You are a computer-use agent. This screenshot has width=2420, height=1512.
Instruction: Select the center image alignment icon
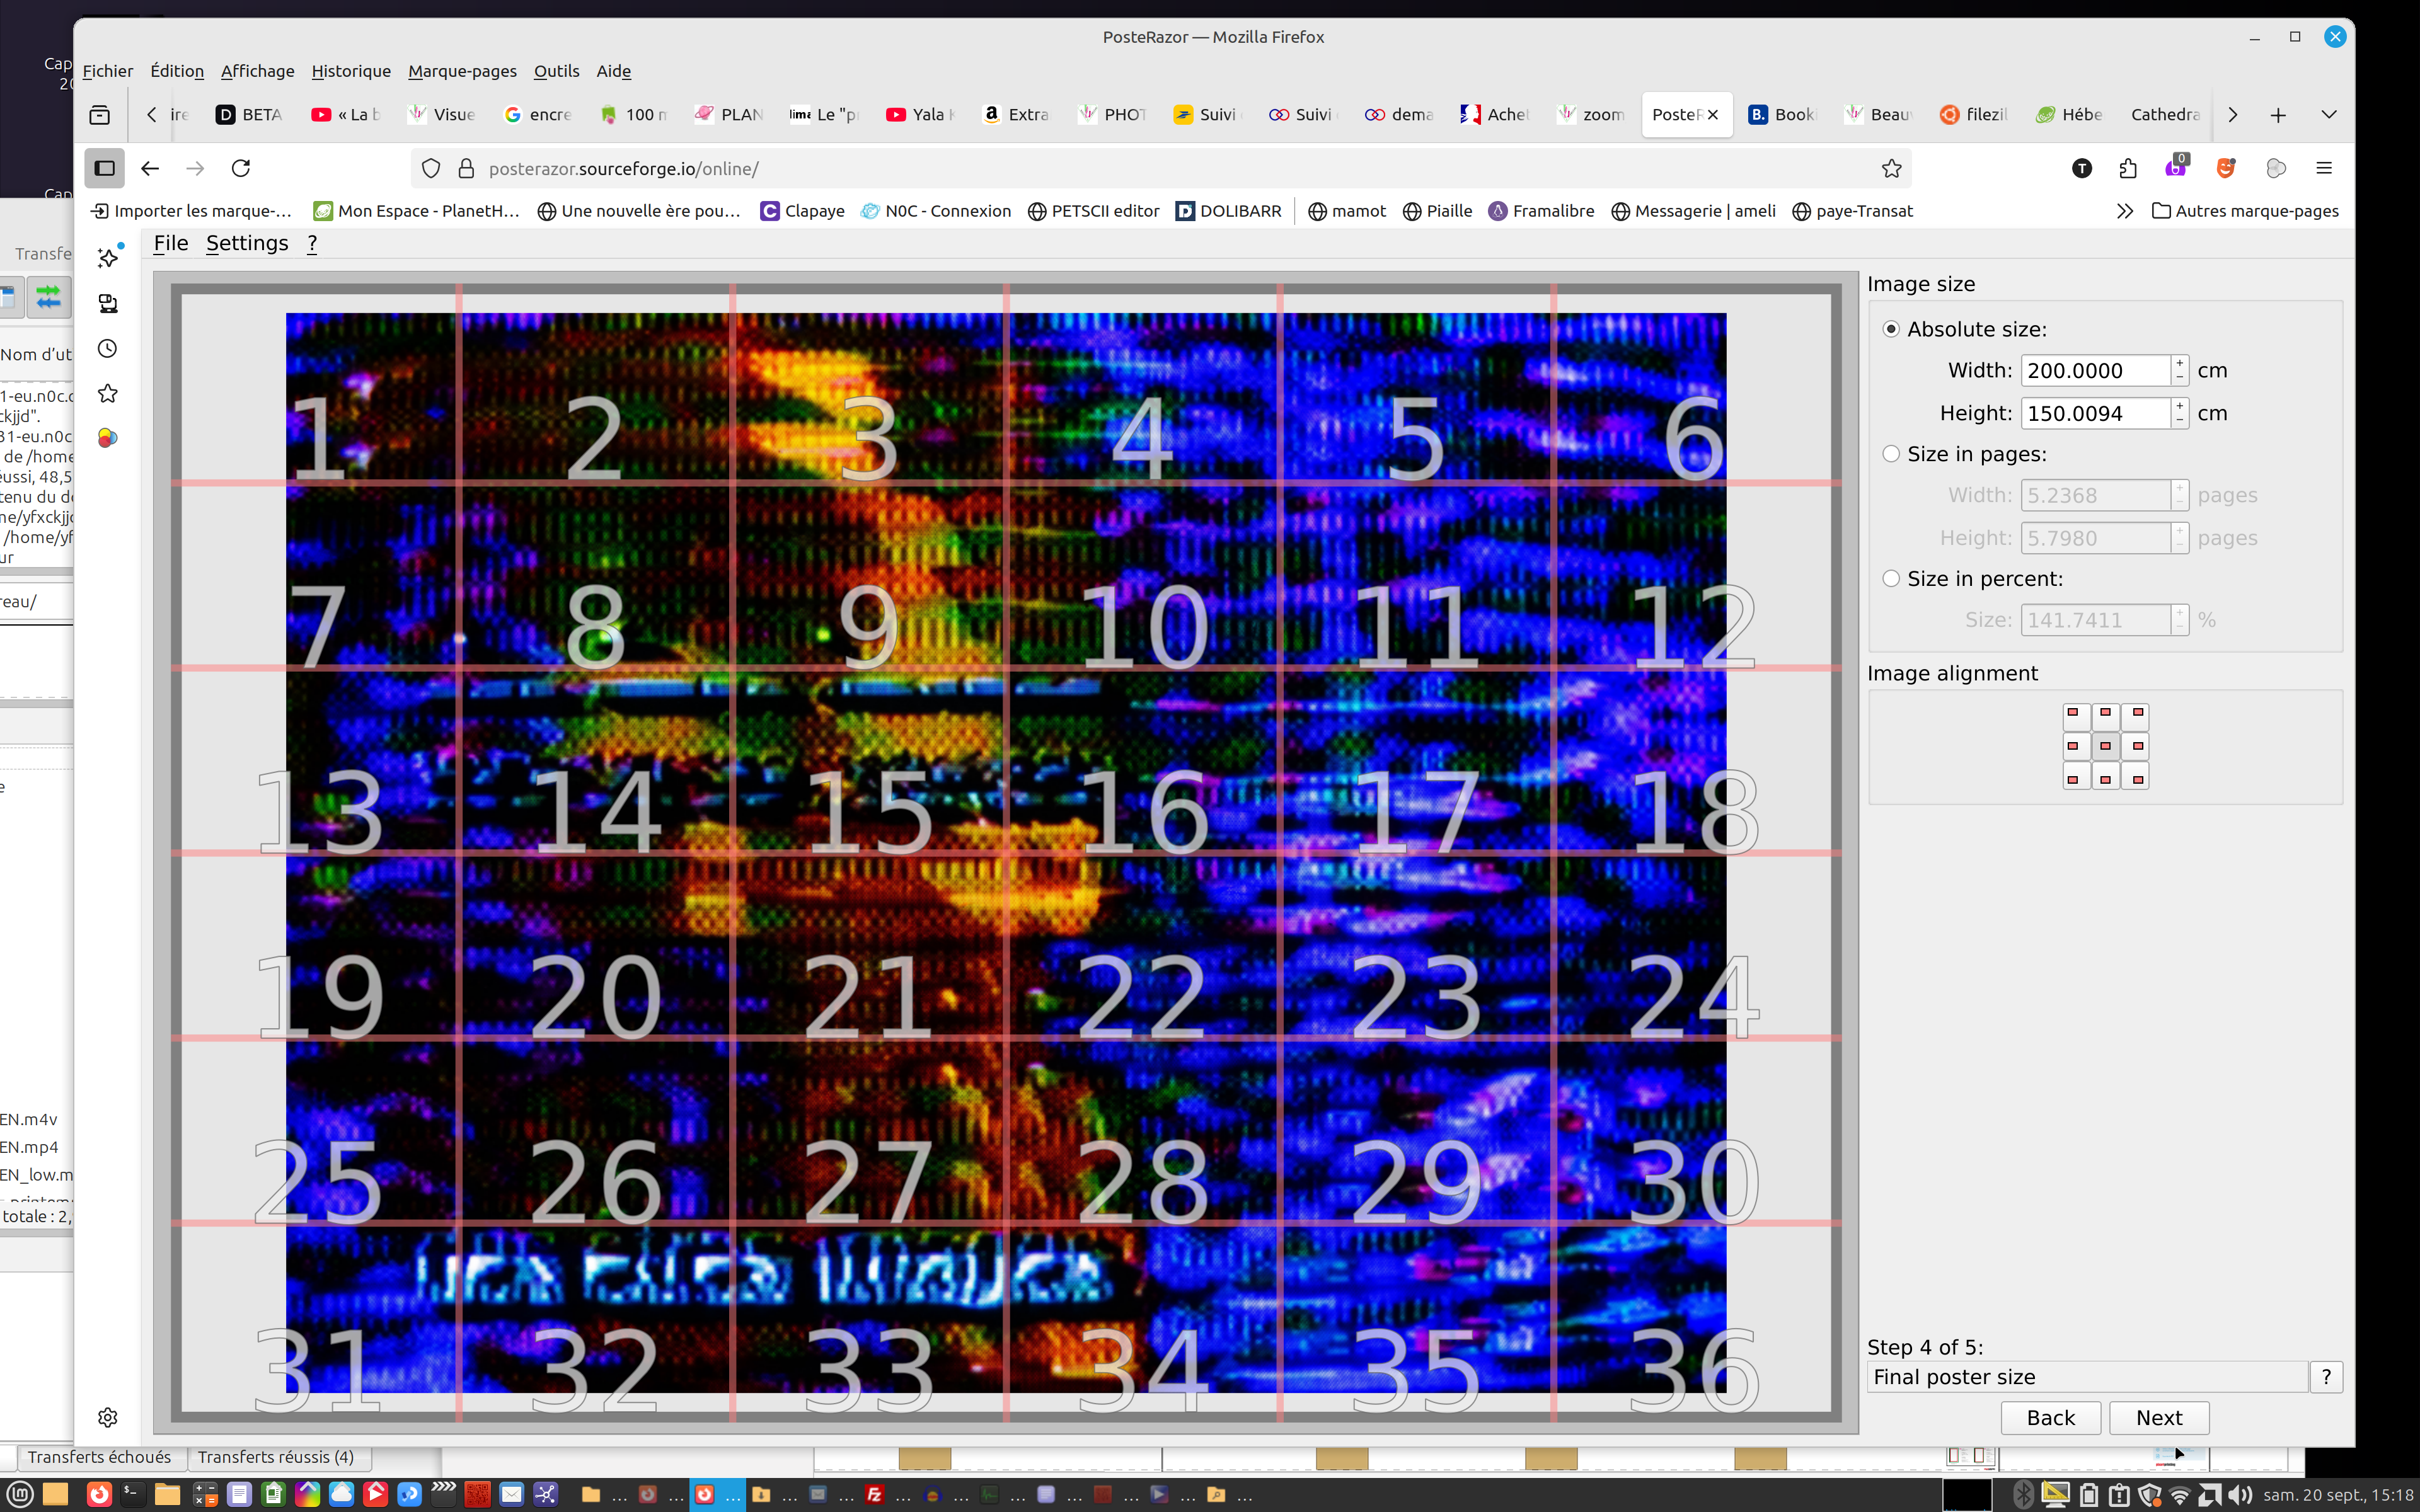click(2105, 746)
